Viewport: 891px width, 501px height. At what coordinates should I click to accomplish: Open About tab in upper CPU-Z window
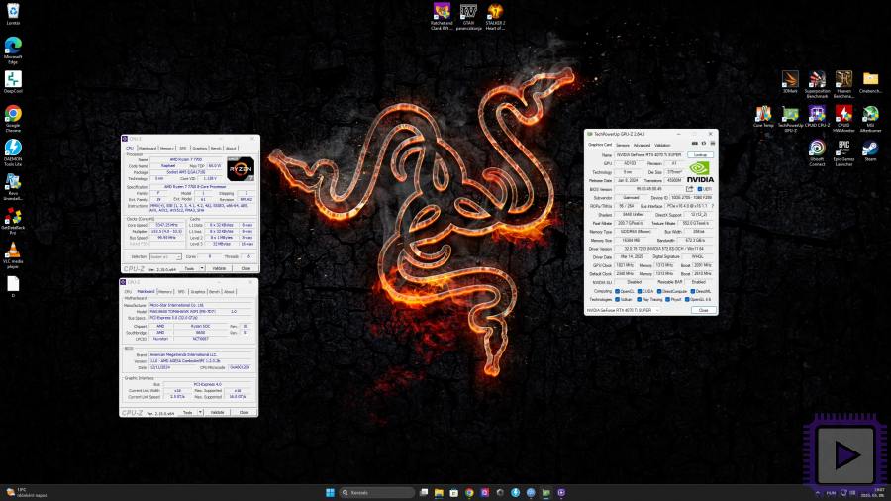click(231, 148)
